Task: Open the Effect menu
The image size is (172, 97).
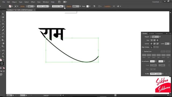Action: click(x=33, y=2)
